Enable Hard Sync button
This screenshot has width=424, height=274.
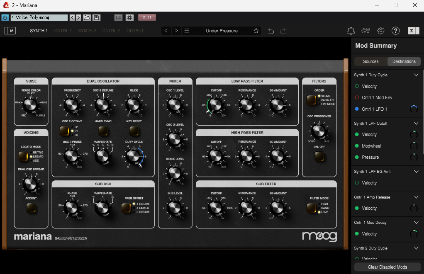(x=103, y=131)
